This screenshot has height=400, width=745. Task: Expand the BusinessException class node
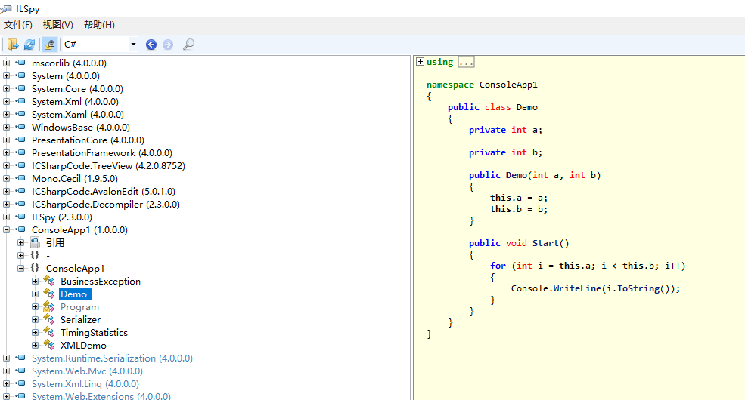pos(35,281)
